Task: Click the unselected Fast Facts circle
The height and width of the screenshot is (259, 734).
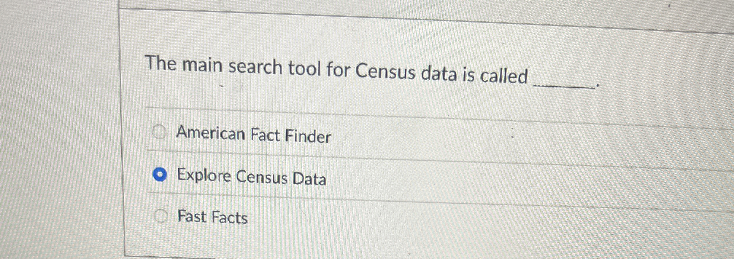Action: pos(162,215)
